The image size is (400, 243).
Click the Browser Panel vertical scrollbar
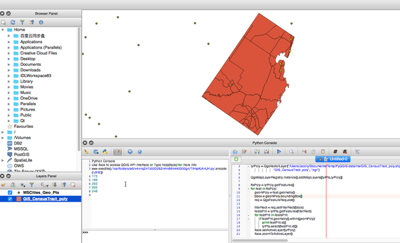tap(79, 89)
